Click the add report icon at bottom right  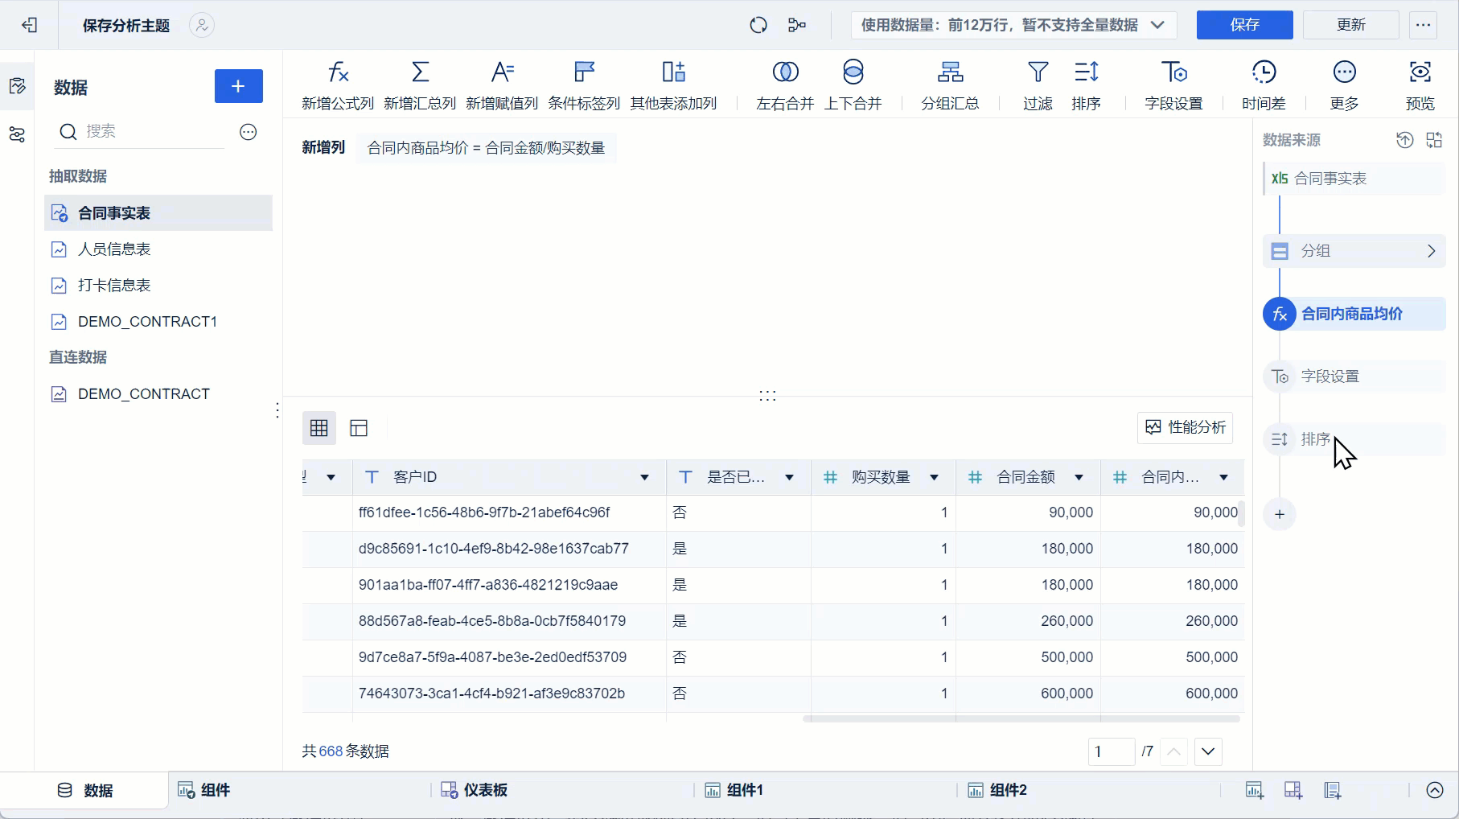tap(1333, 790)
